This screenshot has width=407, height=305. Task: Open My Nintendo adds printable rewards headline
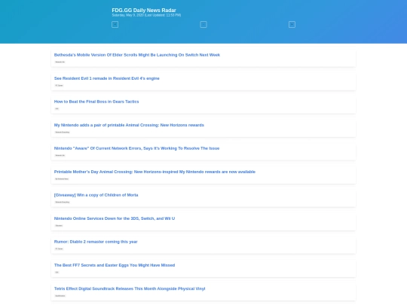(129, 125)
